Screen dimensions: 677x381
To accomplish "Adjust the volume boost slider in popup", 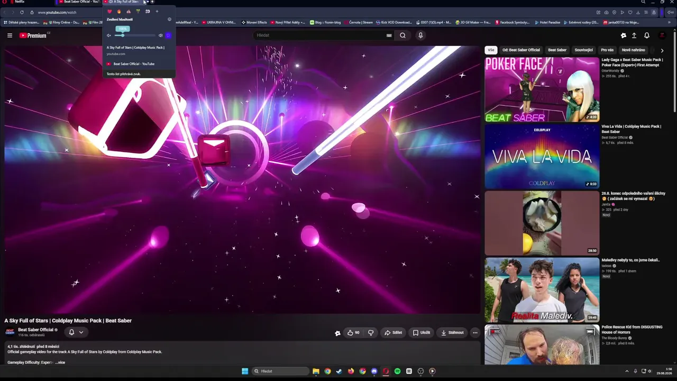I will click(x=135, y=35).
